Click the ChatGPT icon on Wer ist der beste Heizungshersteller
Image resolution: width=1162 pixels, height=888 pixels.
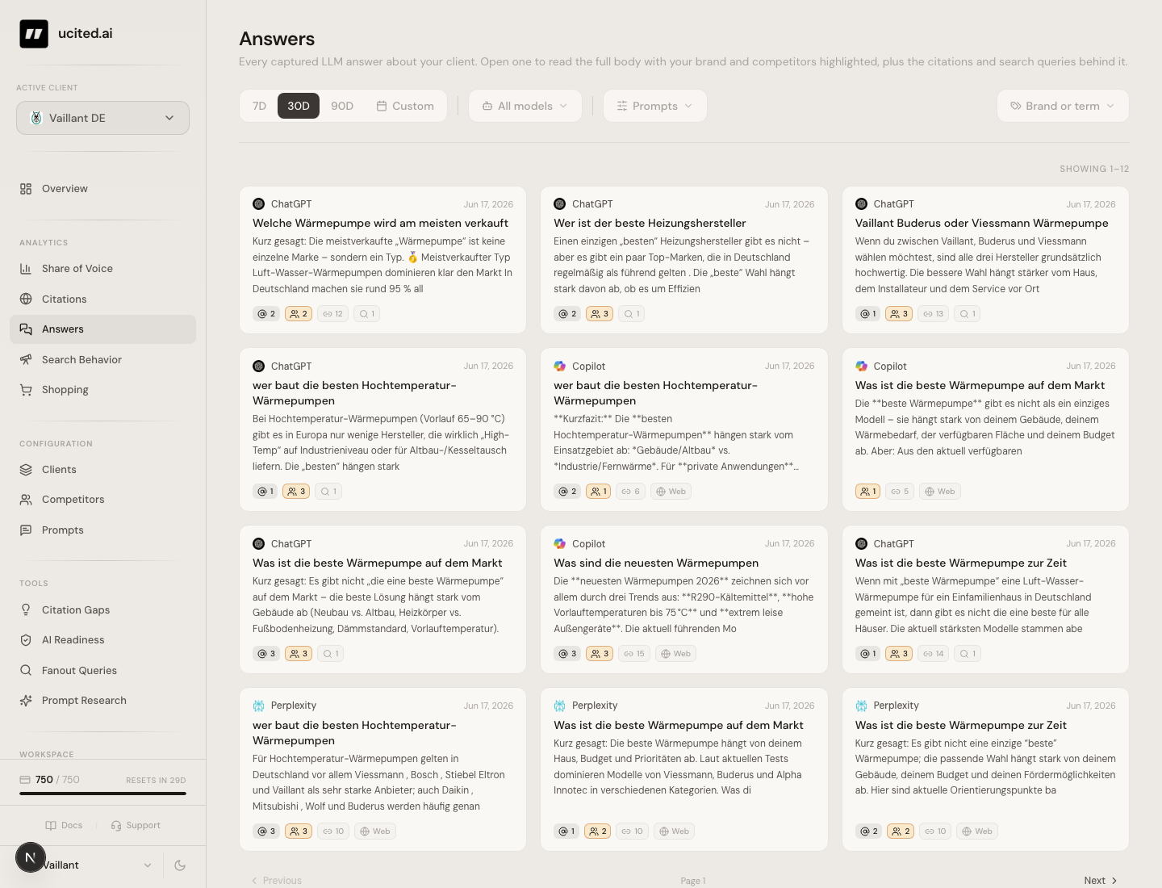(x=560, y=204)
